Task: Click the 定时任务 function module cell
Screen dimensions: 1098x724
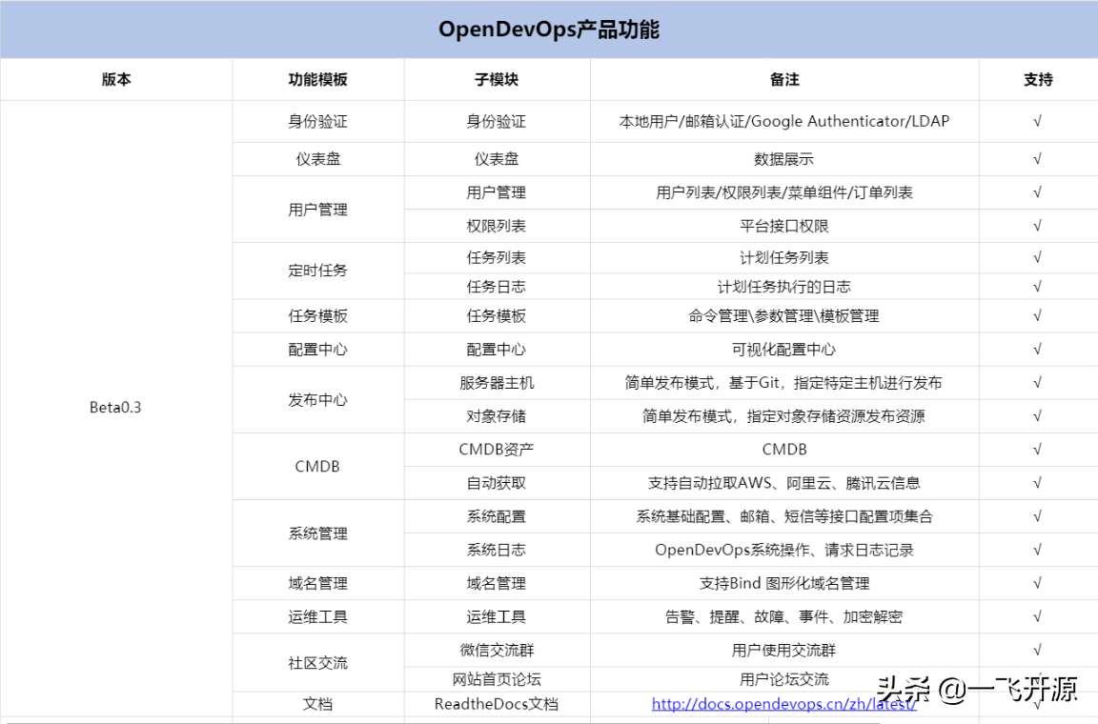Action: click(x=318, y=271)
